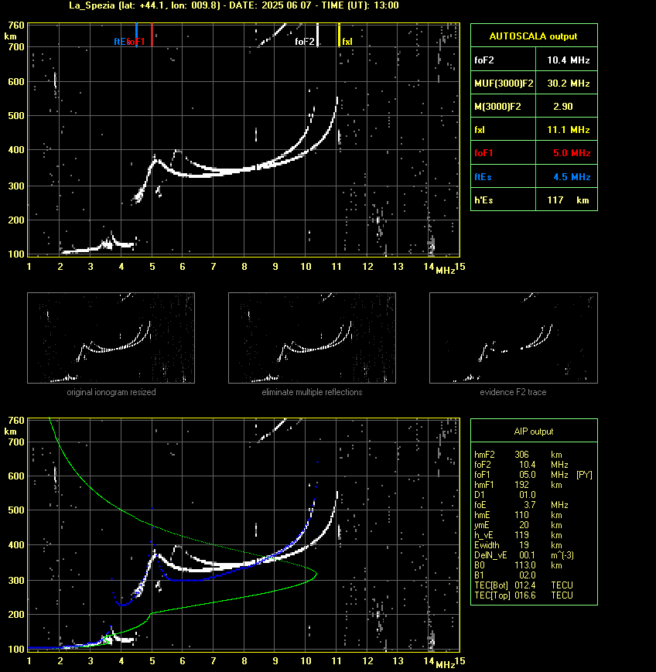Select the h_vE 119 km row

point(519,535)
